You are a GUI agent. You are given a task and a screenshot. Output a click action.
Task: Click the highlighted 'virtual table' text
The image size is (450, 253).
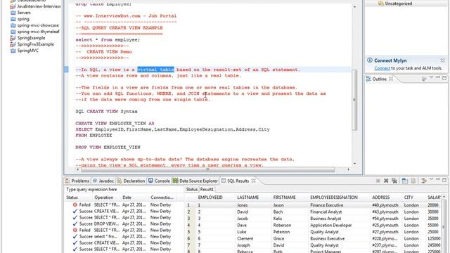tap(155, 70)
